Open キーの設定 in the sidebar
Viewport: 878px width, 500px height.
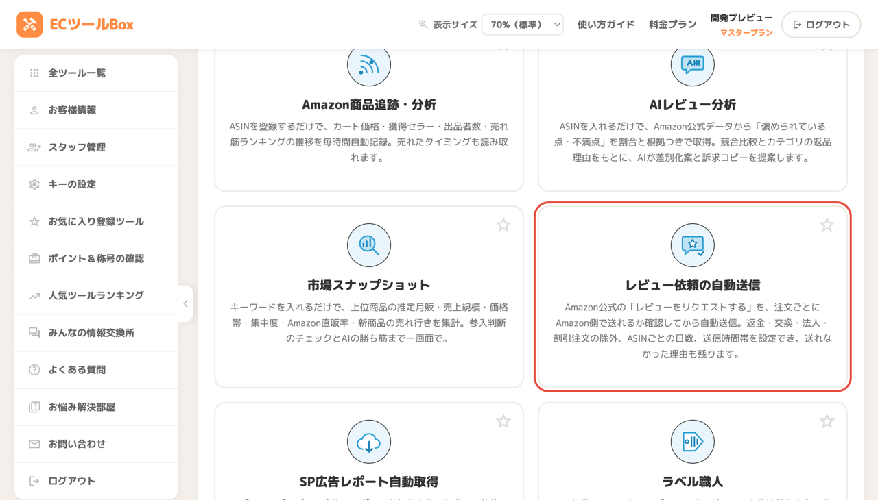[96, 184]
